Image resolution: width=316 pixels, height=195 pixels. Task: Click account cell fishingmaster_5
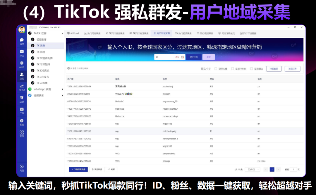170,139
